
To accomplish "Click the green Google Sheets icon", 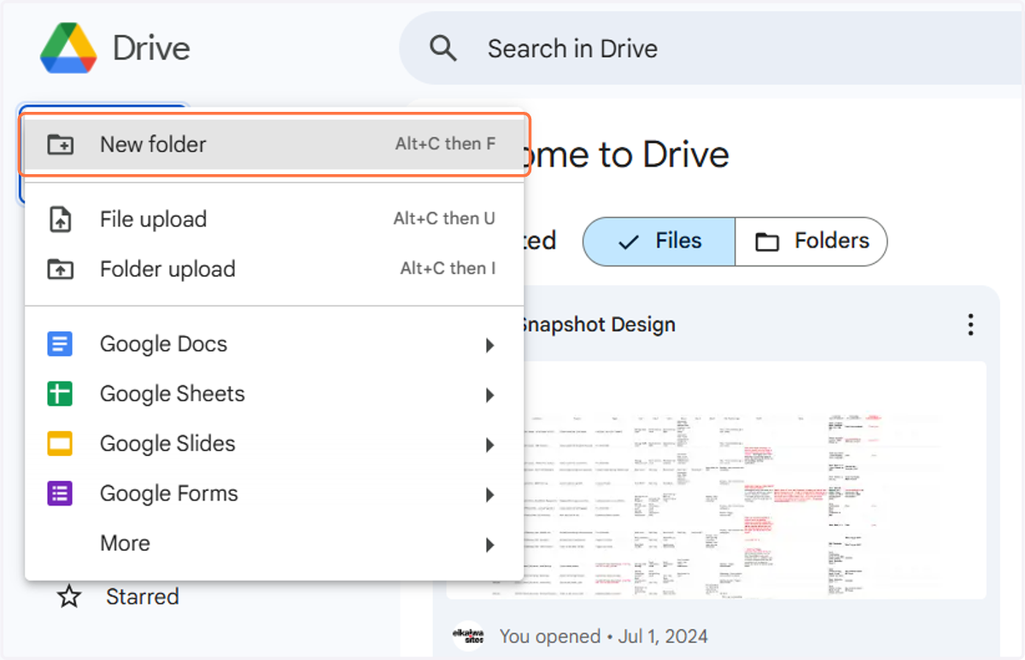I will [x=60, y=394].
